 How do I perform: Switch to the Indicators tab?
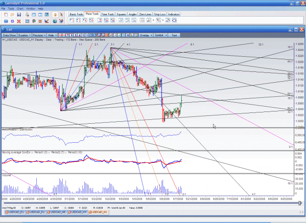tap(173, 14)
